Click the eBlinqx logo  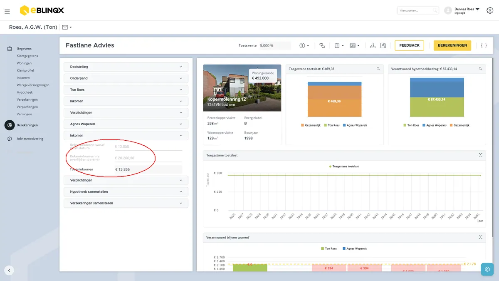click(42, 10)
